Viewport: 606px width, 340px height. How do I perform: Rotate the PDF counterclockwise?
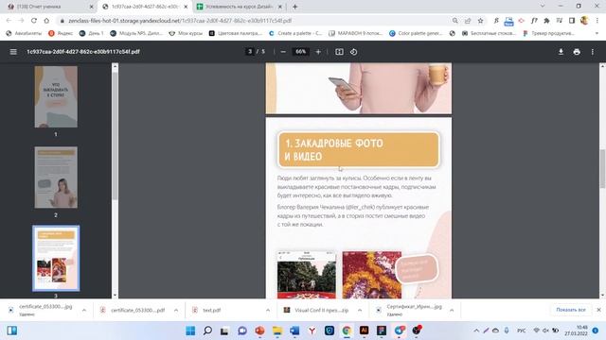[x=353, y=52]
